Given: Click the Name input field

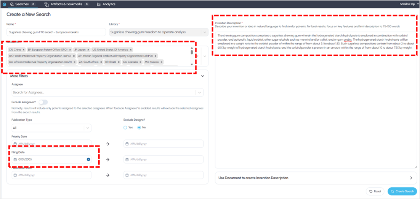Looking at the screenshot, I should tap(56, 32).
